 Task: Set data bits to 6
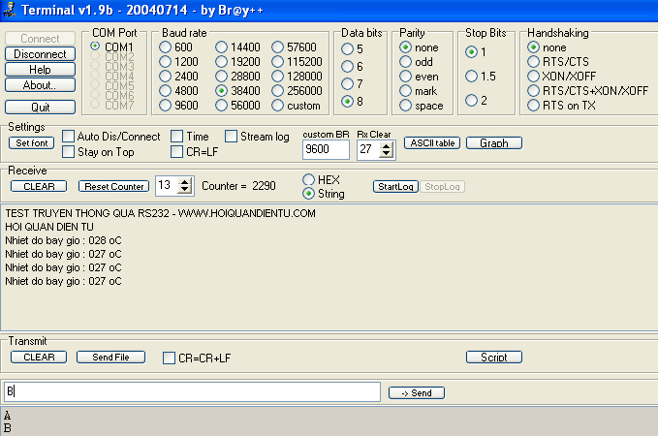tap(348, 66)
